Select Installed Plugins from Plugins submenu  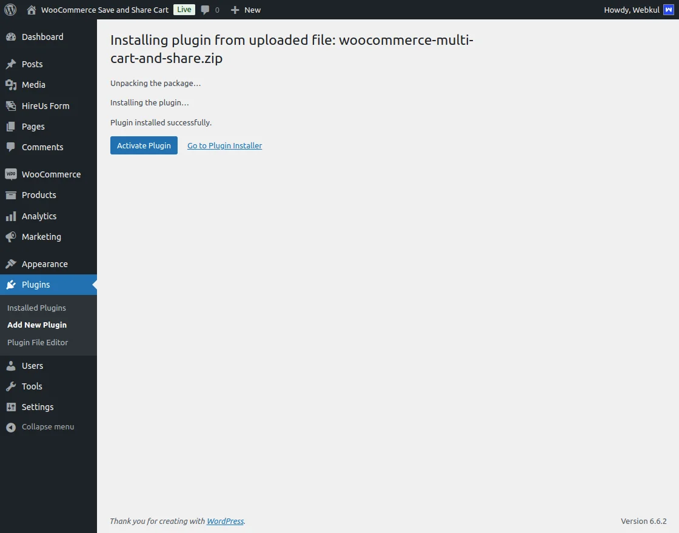(36, 308)
